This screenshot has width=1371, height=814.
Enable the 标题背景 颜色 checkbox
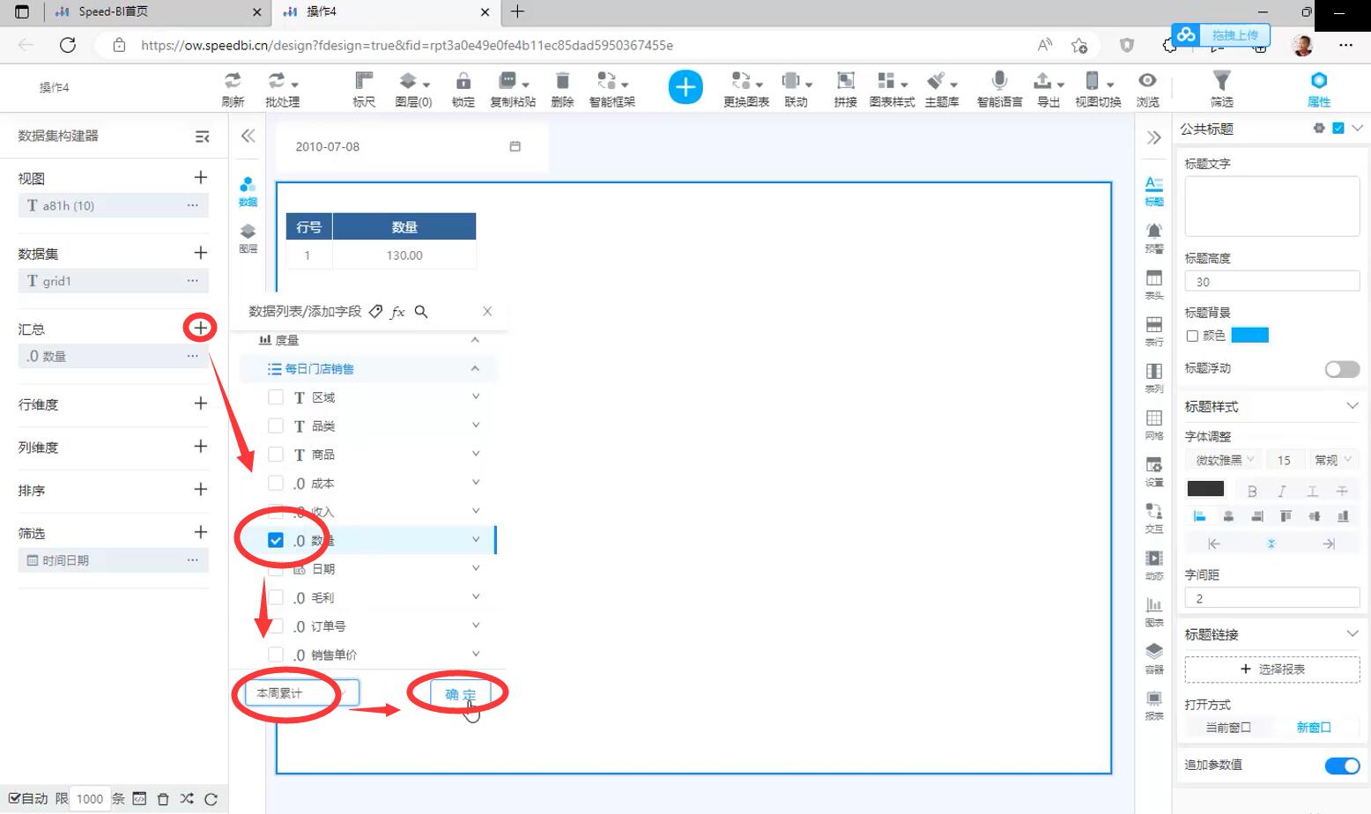pyautogui.click(x=1192, y=336)
